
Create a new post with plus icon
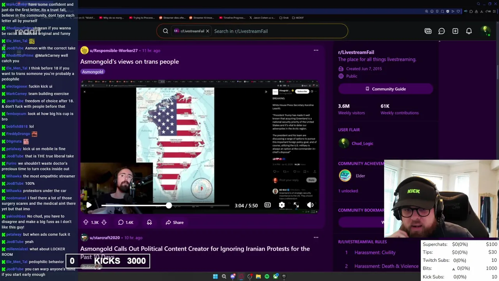pos(455,31)
